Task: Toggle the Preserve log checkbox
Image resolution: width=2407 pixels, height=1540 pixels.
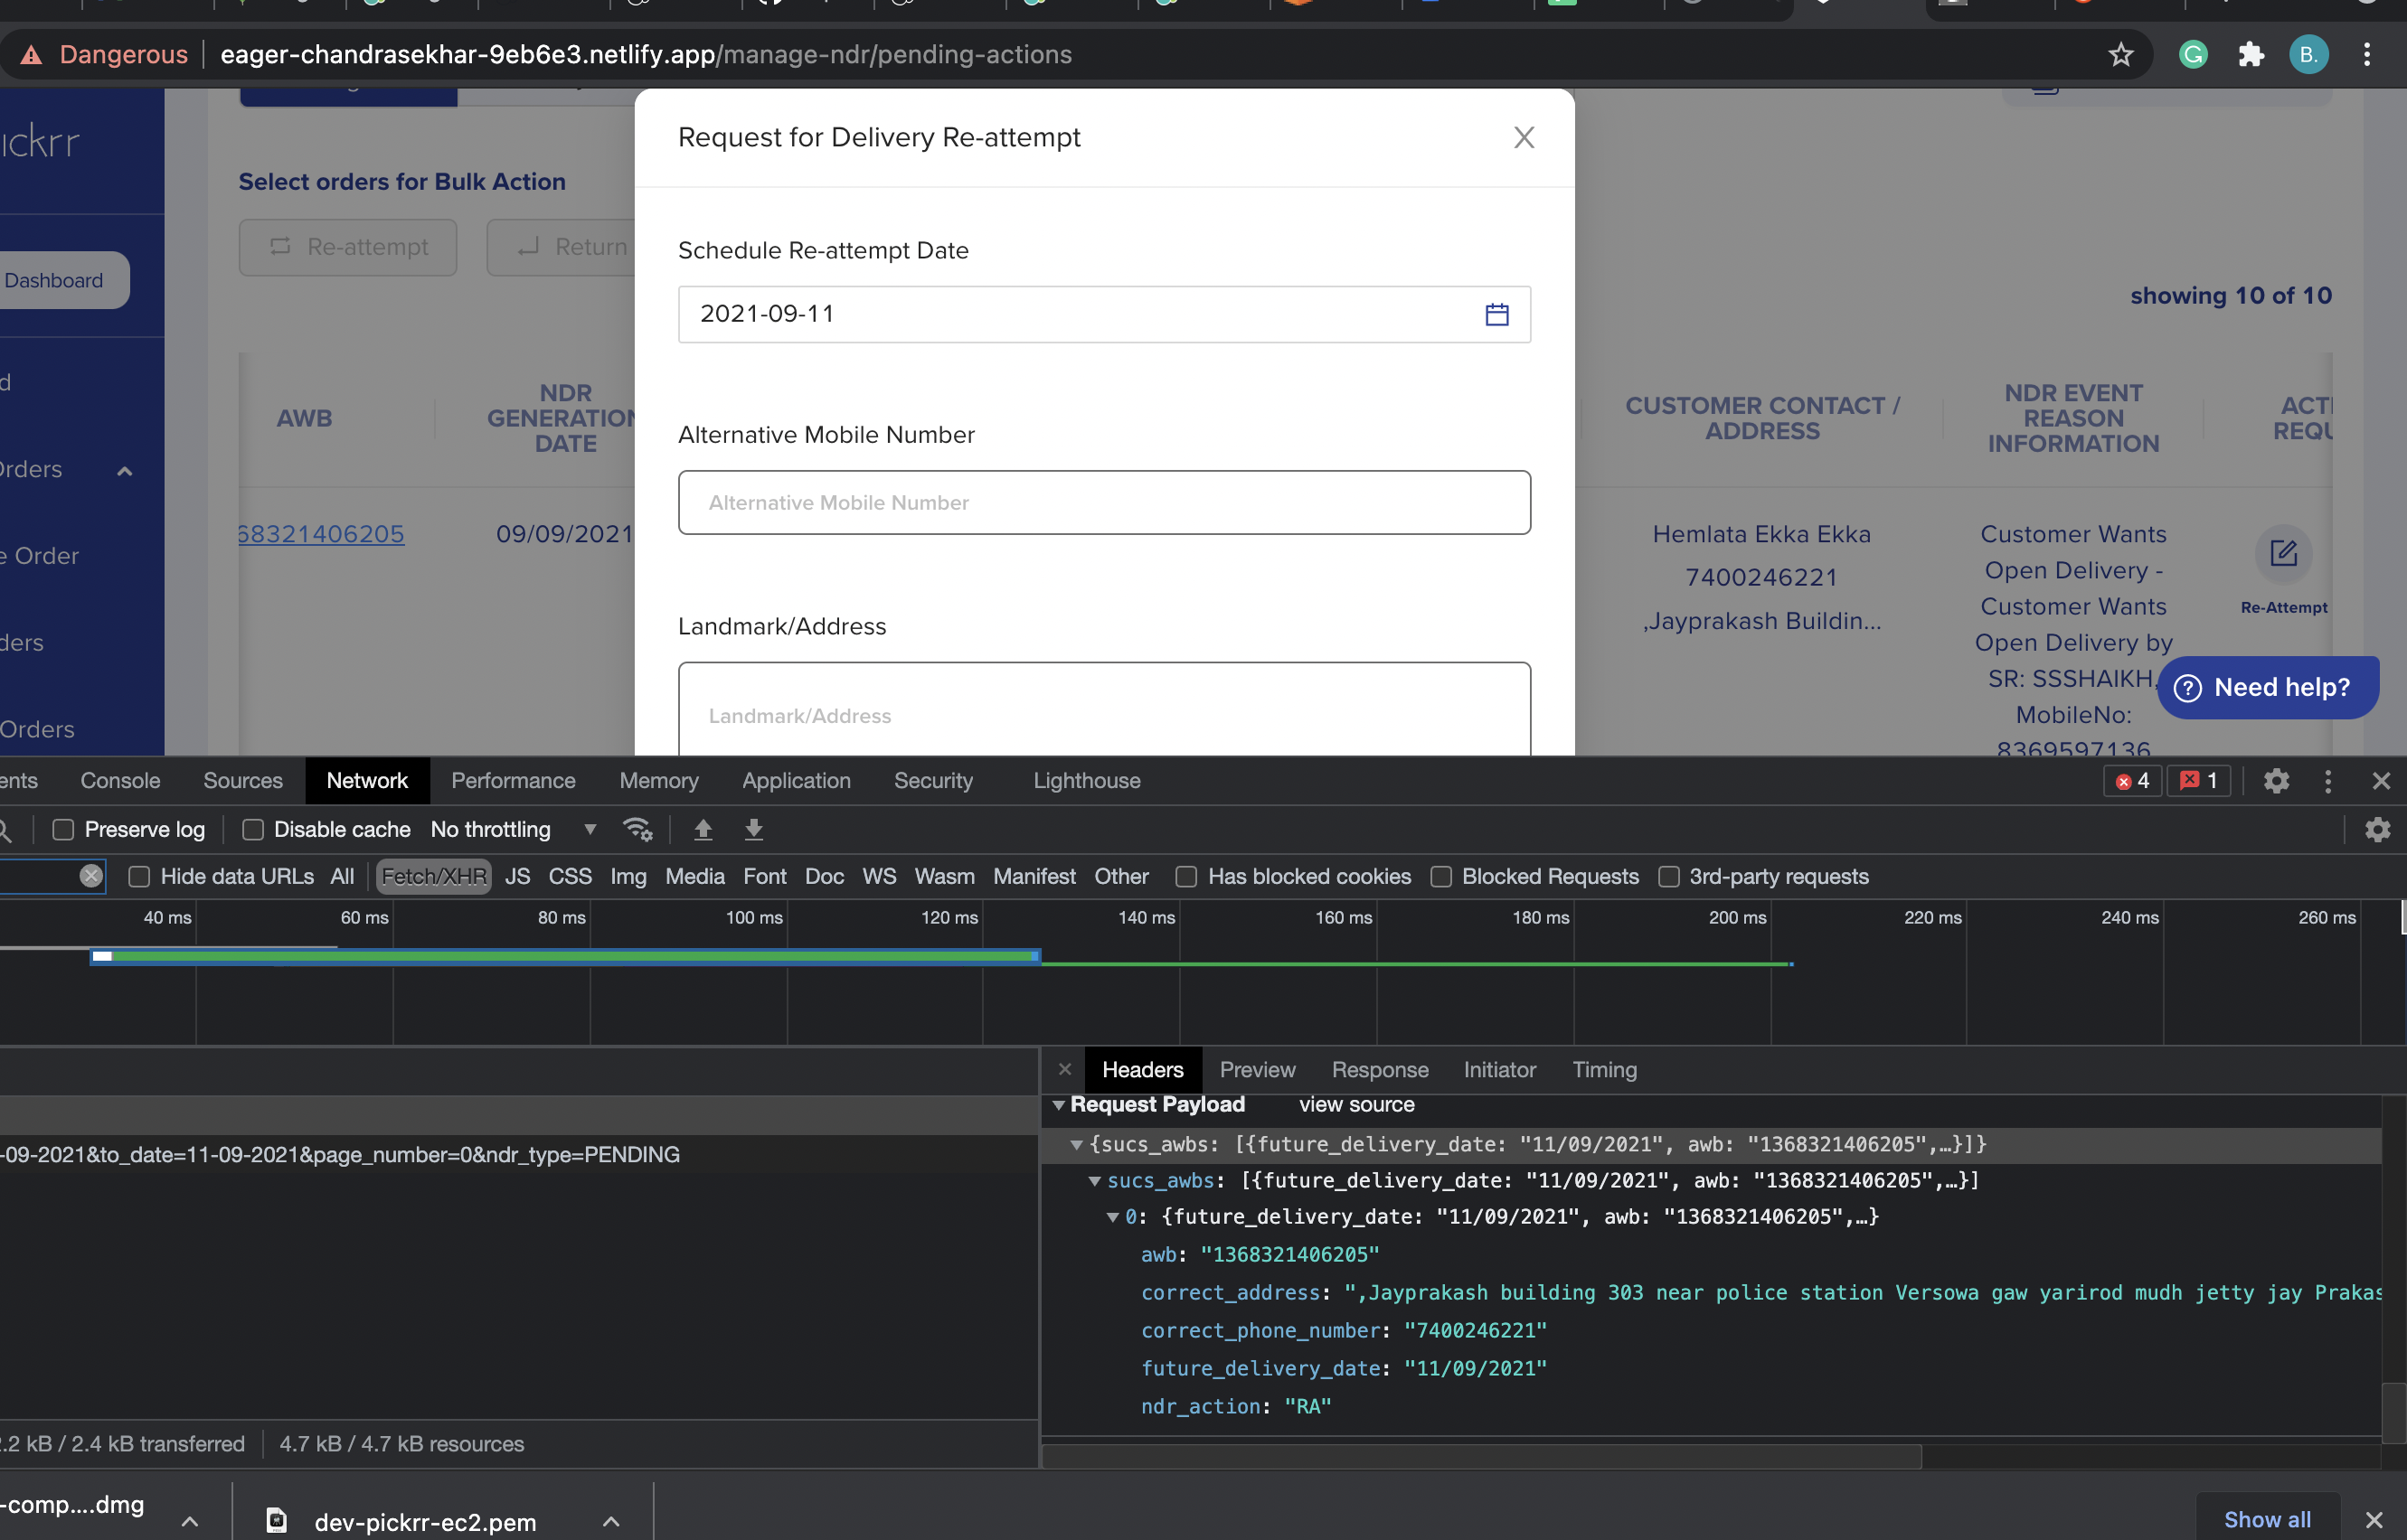Action: (x=63, y=829)
